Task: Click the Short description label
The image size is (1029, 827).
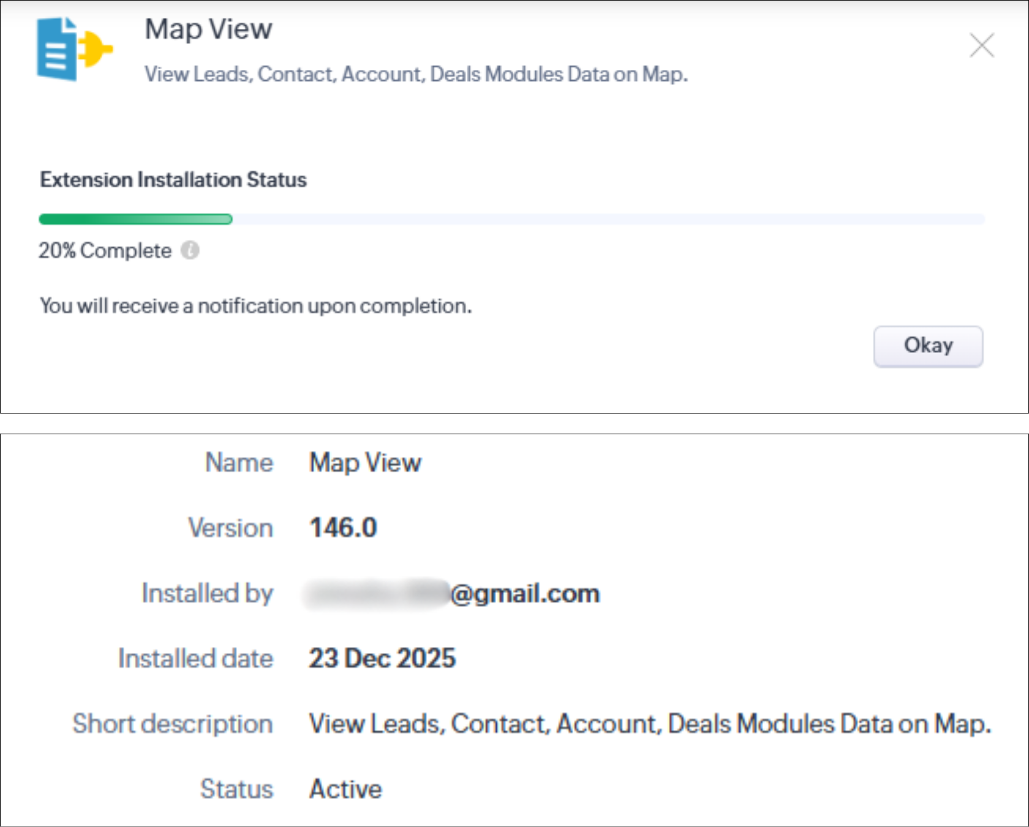Action: (x=173, y=723)
